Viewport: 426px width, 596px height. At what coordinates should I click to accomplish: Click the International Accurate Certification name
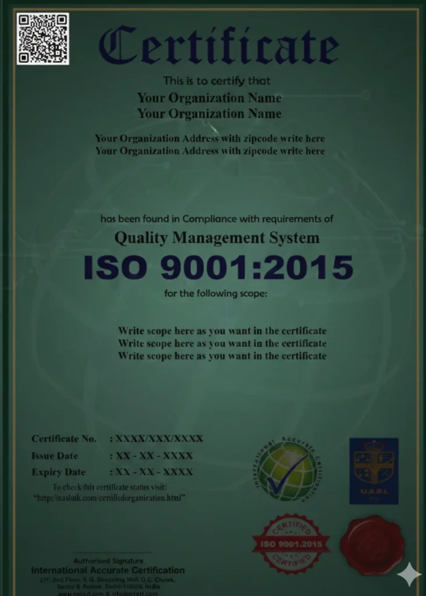click(x=108, y=570)
